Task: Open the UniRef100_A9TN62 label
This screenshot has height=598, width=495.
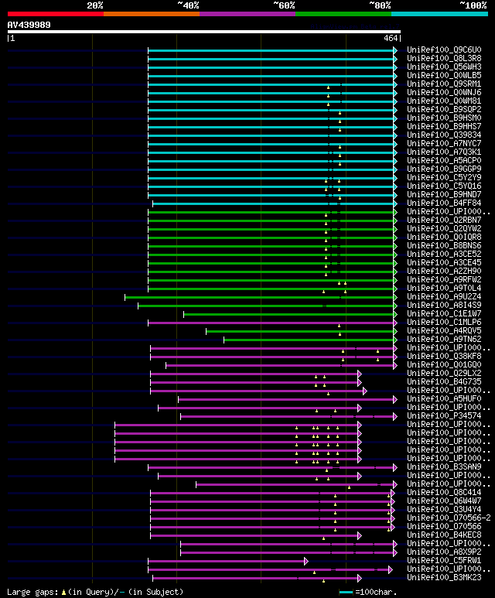Action: [444, 340]
